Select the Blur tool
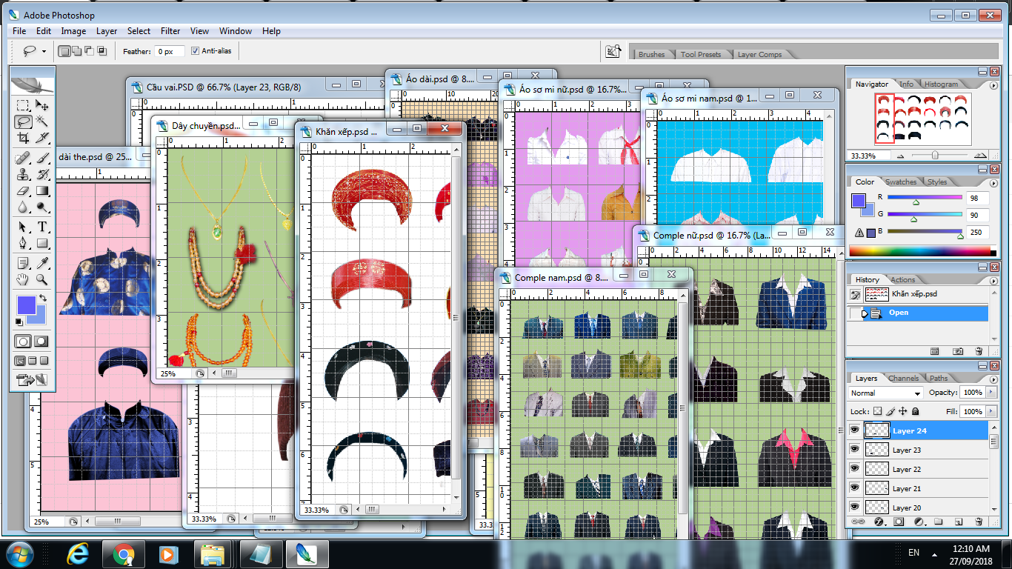The width and height of the screenshot is (1012, 569). [23, 207]
